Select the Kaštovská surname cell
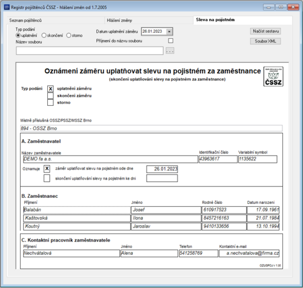This screenshot has width=303, height=288. pyautogui.click(x=77, y=218)
